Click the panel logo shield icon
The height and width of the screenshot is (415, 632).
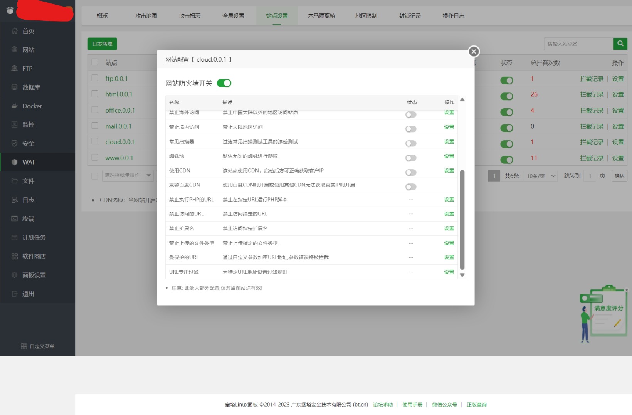10,10
